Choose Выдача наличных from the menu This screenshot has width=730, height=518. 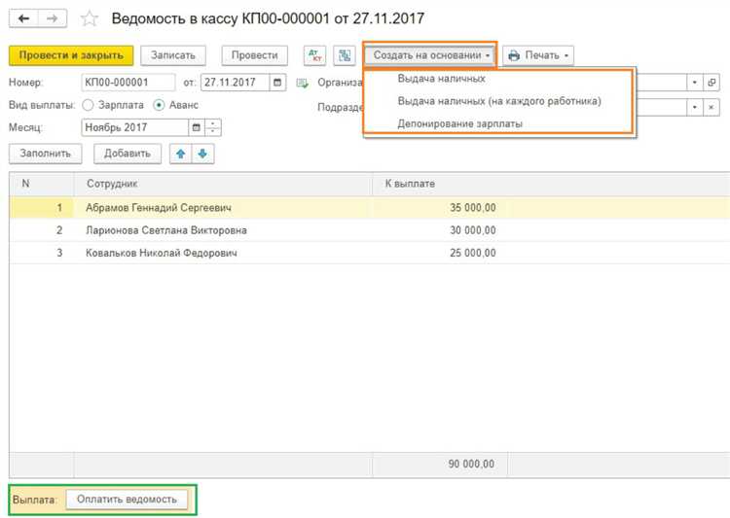pyautogui.click(x=441, y=79)
